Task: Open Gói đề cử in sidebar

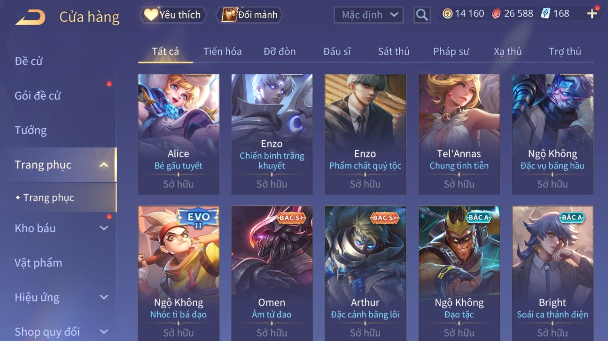Action: [x=38, y=96]
